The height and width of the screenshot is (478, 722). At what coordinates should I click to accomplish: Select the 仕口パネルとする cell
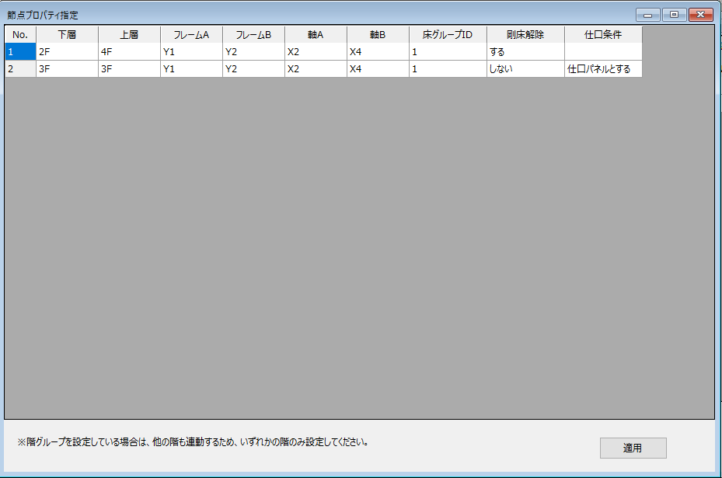click(603, 68)
